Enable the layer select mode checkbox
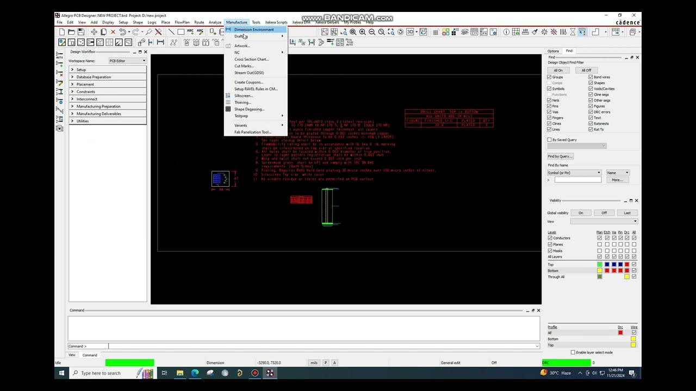The width and height of the screenshot is (696, 391). (573, 352)
